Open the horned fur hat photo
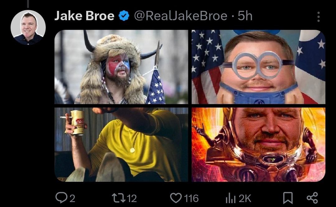Image resolution: width=336 pixels, height=207 pixels. pos(121,67)
